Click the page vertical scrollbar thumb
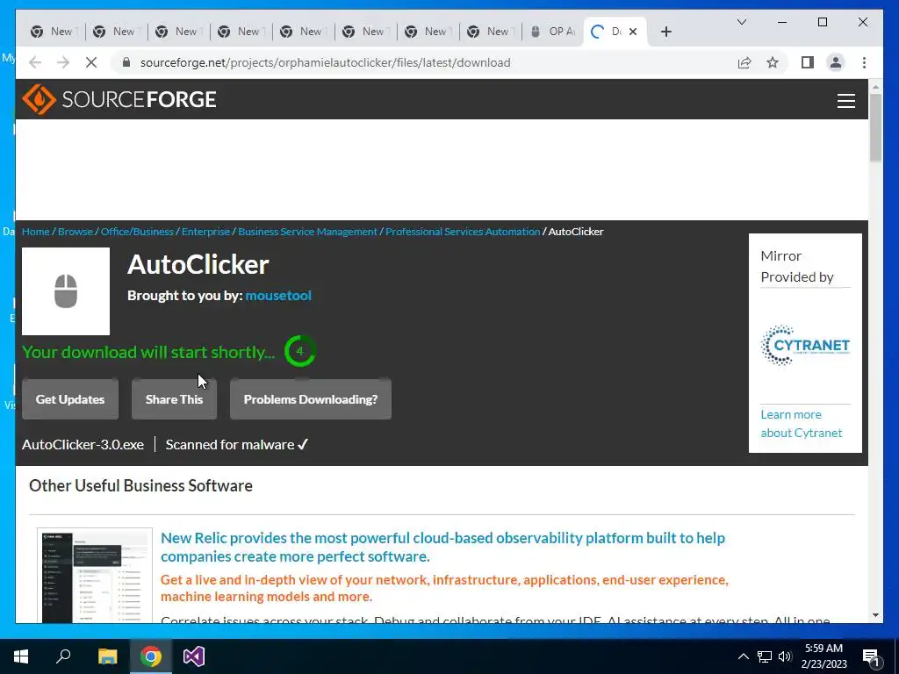Viewport: 899px width, 674px height. [875, 127]
